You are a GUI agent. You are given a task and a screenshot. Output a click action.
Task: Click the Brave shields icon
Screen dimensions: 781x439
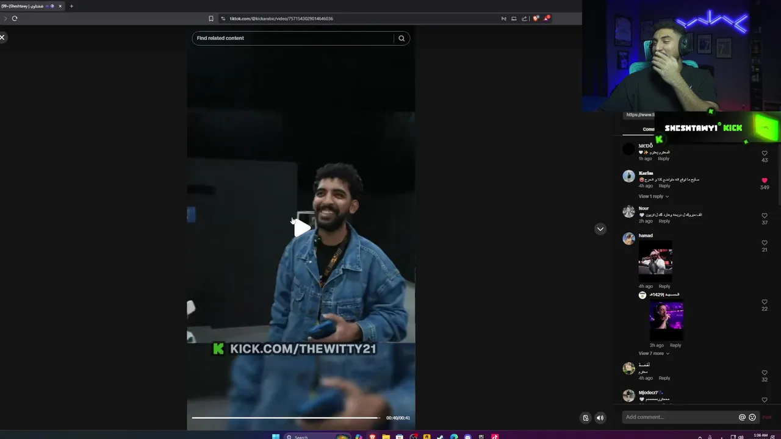pyautogui.click(x=536, y=18)
